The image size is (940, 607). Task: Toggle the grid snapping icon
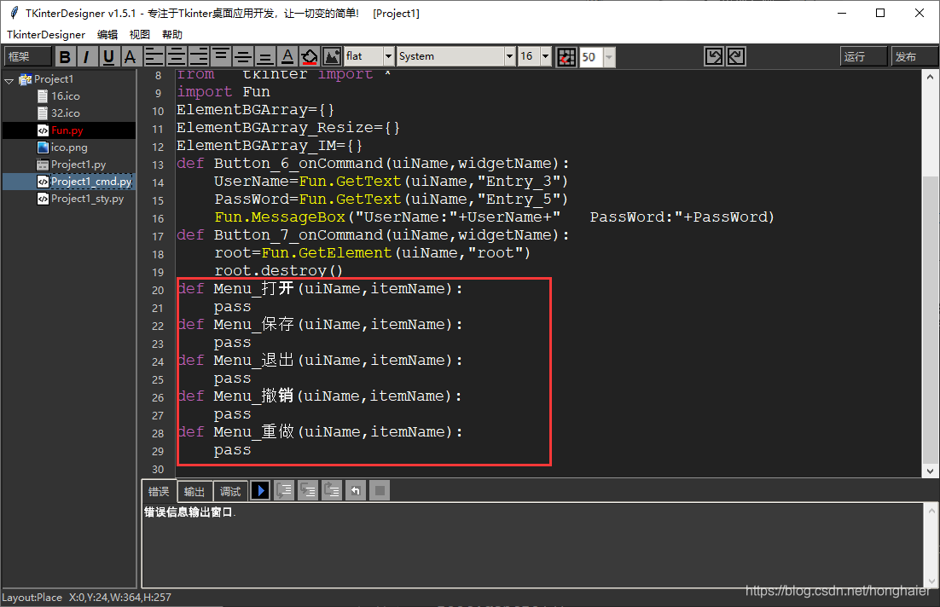pyautogui.click(x=566, y=57)
